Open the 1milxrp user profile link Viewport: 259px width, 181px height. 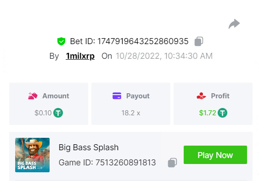80,56
